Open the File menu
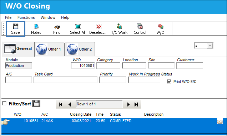The width and height of the screenshot is (227, 136). pyautogui.click(x=8, y=17)
